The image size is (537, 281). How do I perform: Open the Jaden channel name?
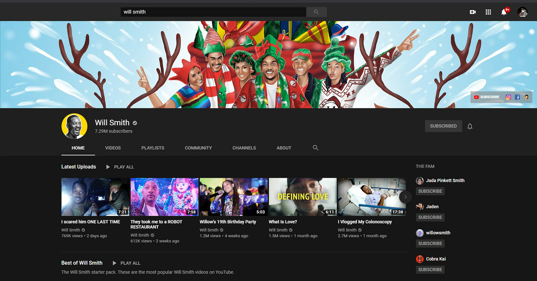click(432, 207)
